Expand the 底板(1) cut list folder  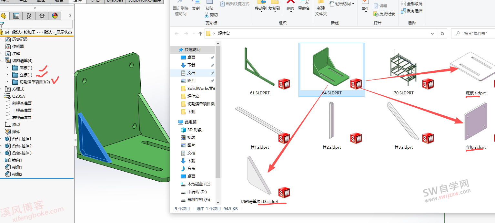pyautogui.click(x=7, y=68)
